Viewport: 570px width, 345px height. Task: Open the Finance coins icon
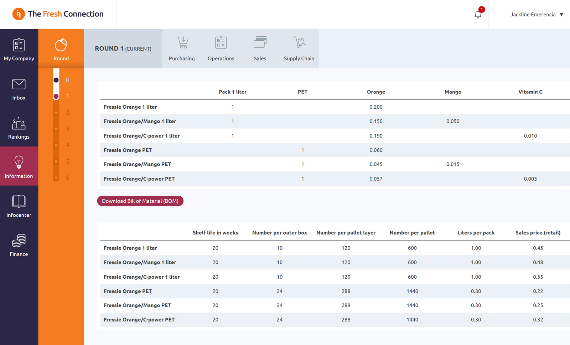pyautogui.click(x=19, y=241)
